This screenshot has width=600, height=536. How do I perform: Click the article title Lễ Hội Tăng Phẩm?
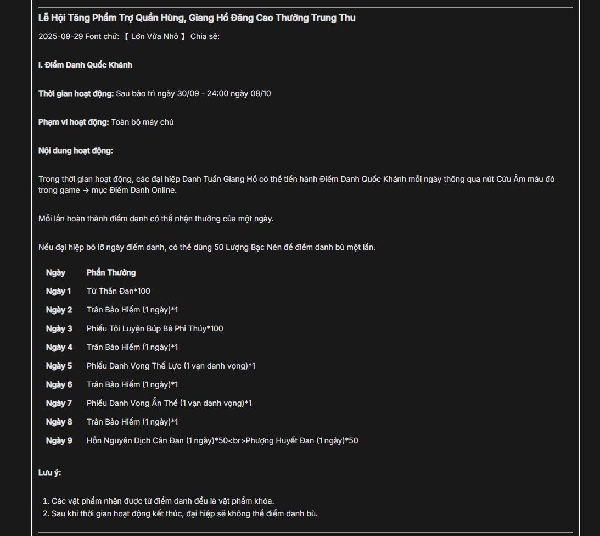197,18
